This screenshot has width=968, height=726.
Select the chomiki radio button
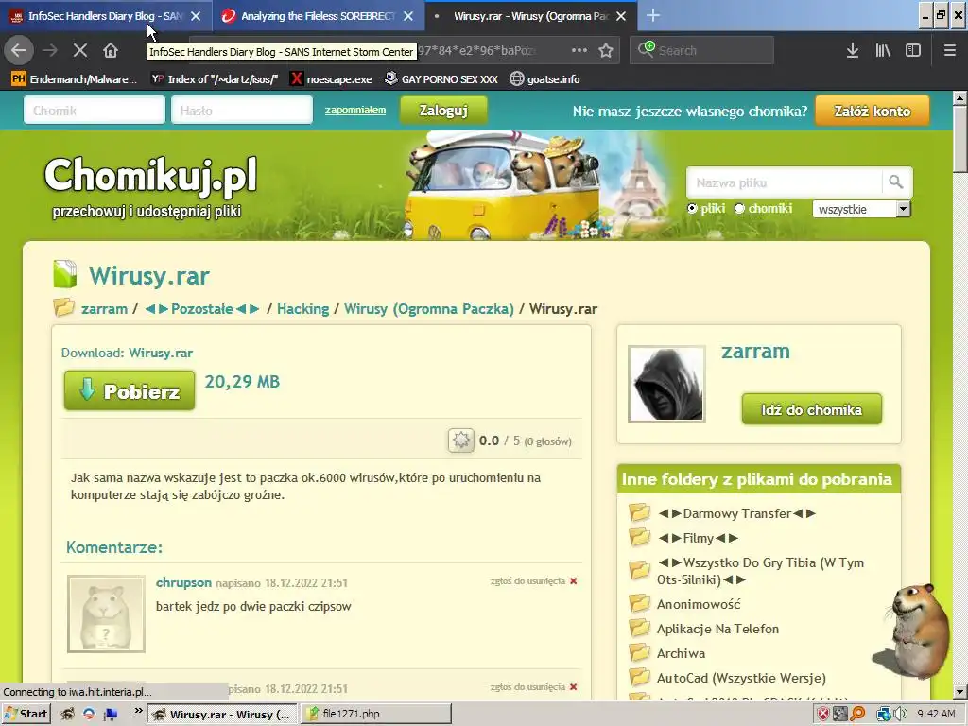(x=739, y=209)
